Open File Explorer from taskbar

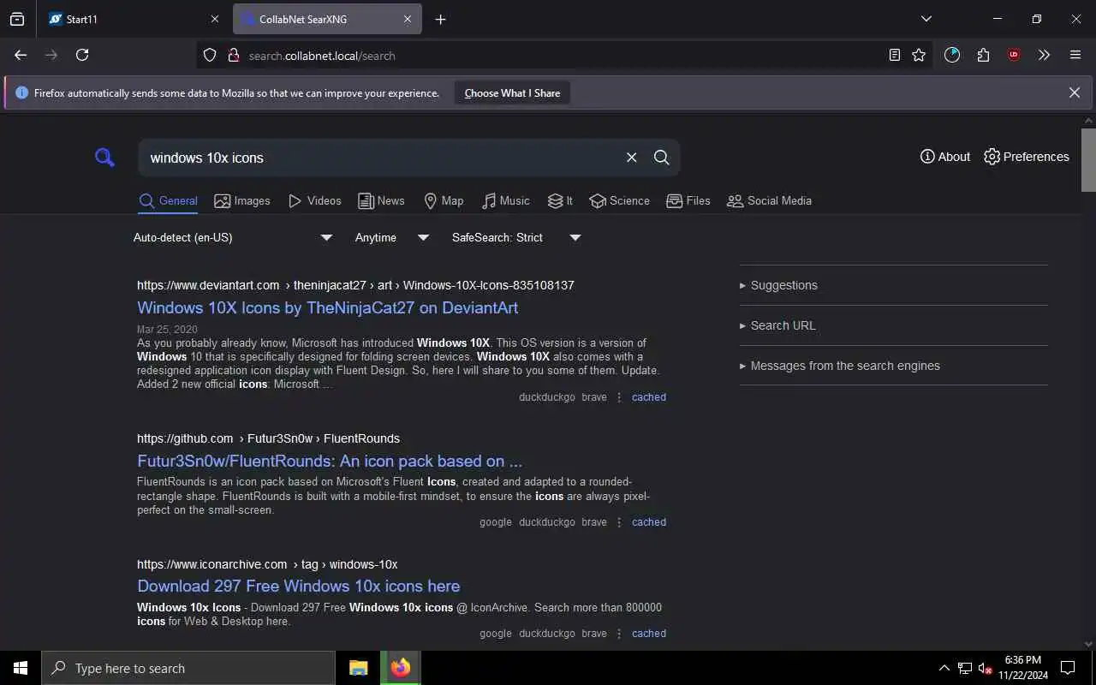pyautogui.click(x=359, y=668)
